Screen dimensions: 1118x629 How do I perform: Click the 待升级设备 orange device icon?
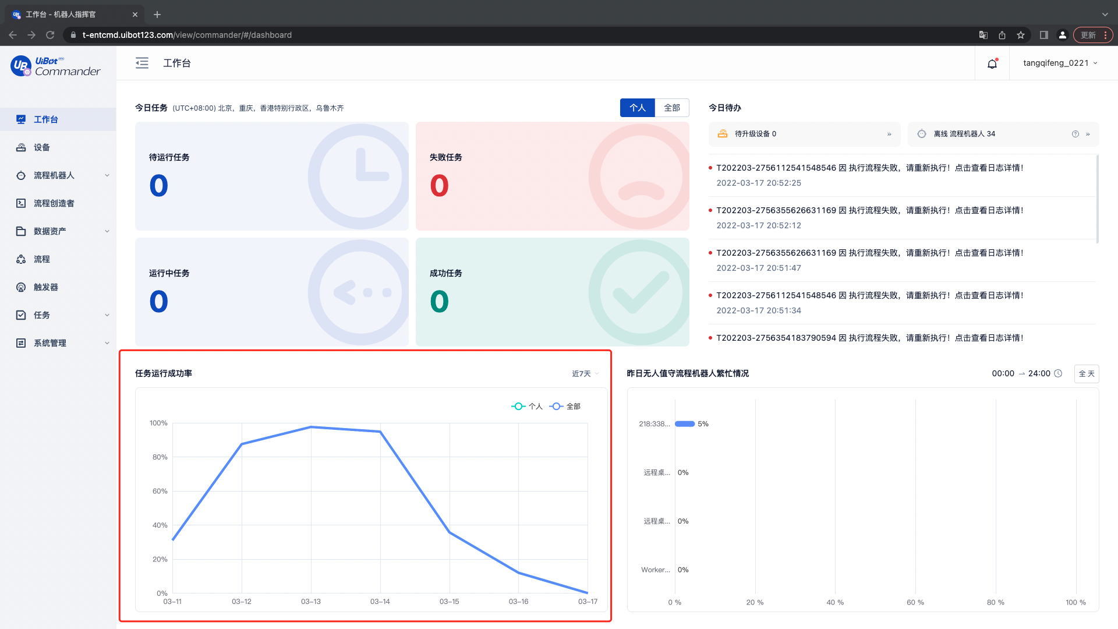[x=723, y=134]
